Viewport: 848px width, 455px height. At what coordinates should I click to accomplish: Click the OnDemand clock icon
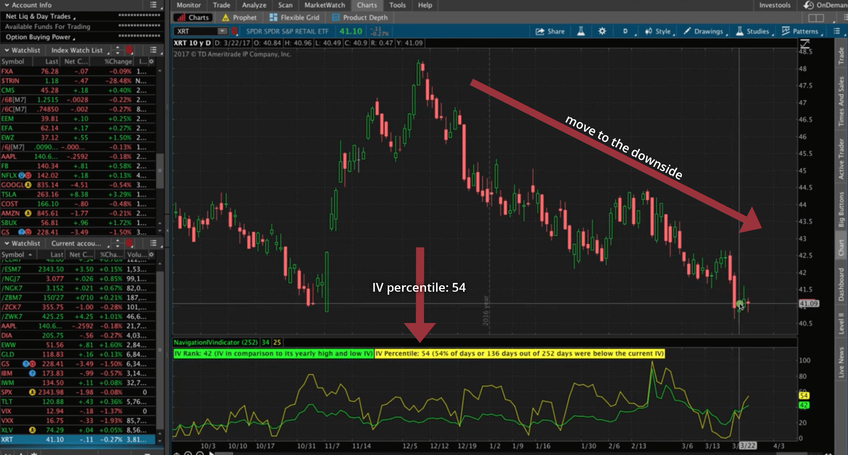point(808,5)
